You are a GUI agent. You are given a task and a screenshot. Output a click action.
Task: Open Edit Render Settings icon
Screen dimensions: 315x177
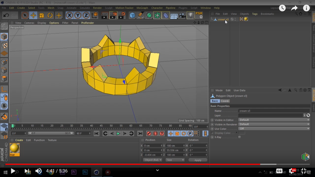[122, 15]
